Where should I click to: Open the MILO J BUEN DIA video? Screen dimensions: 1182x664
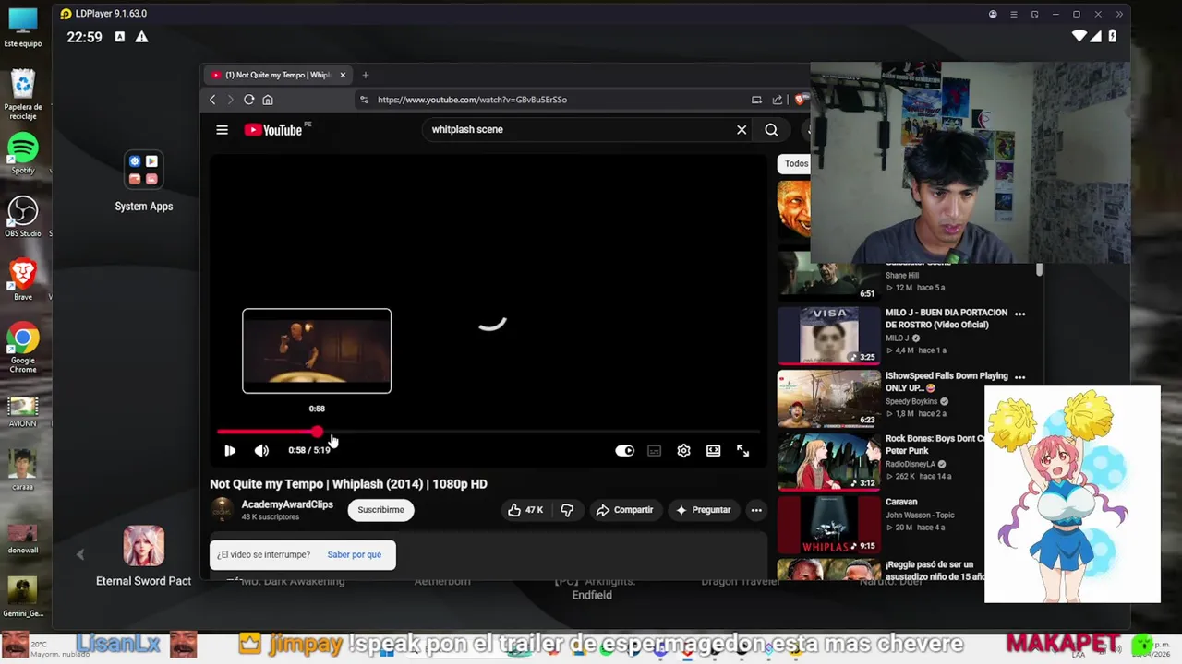click(829, 336)
